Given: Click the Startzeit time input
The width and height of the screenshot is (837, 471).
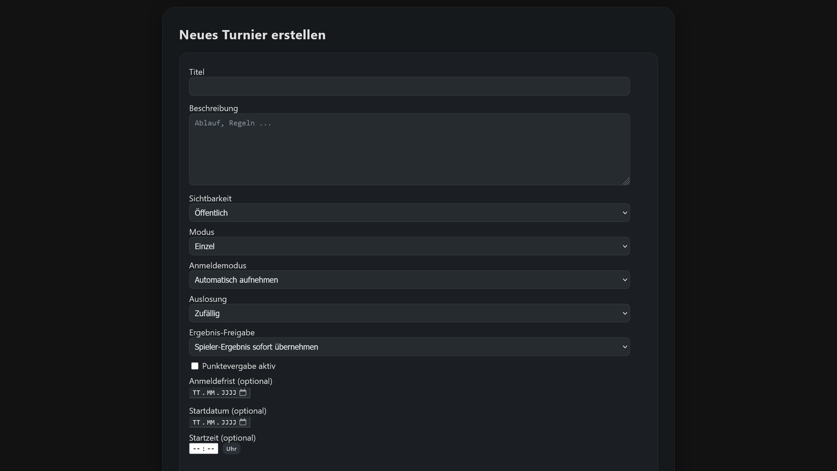Looking at the screenshot, I should (x=203, y=448).
